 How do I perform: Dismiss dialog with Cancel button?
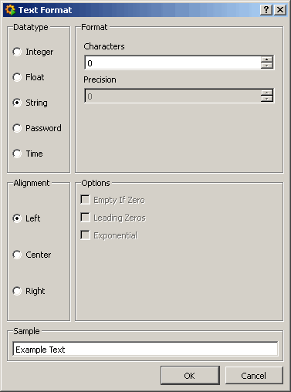click(x=254, y=376)
